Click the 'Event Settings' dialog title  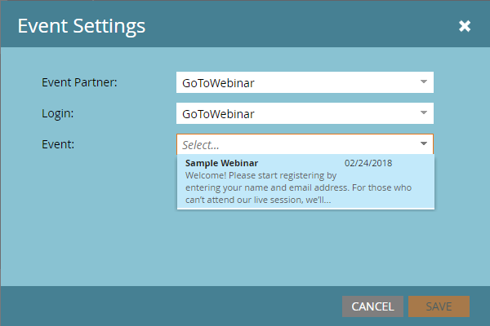tap(81, 26)
